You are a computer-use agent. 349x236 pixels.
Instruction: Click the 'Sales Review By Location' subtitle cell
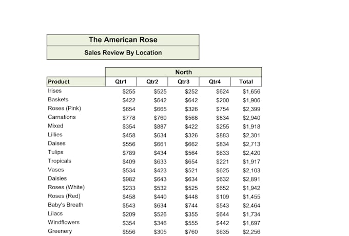[x=123, y=53]
